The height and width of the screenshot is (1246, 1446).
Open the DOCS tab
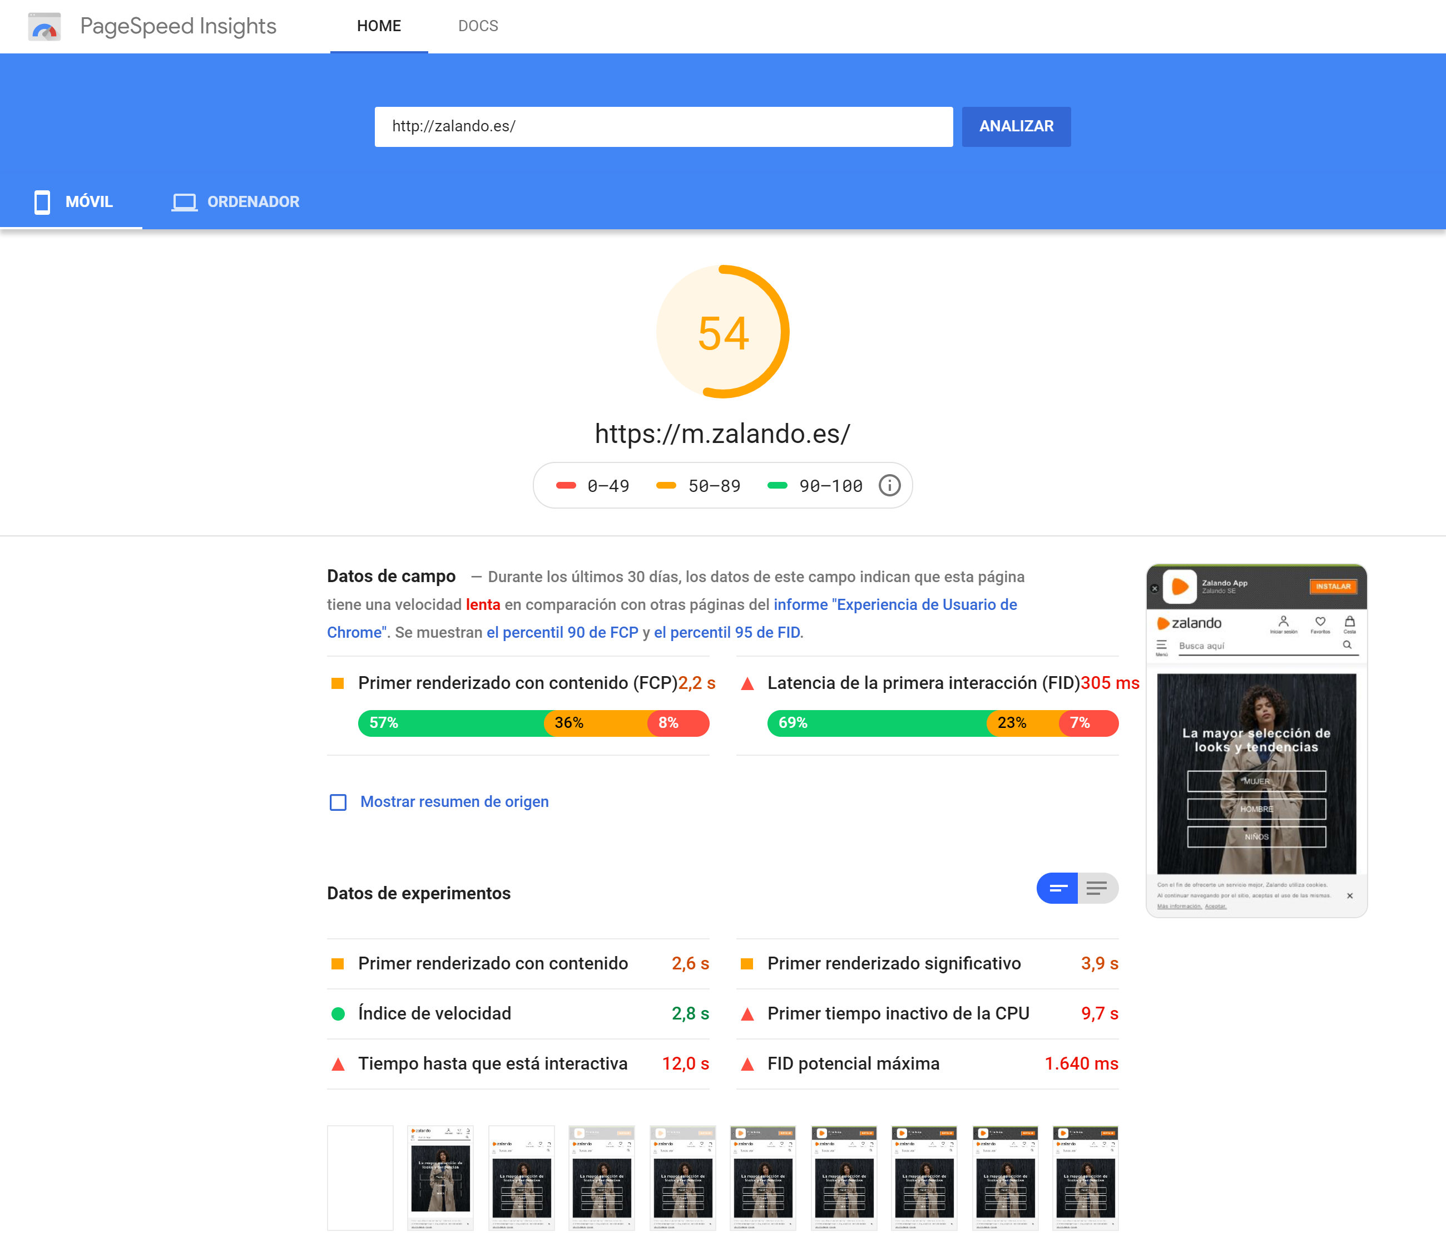[478, 26]
